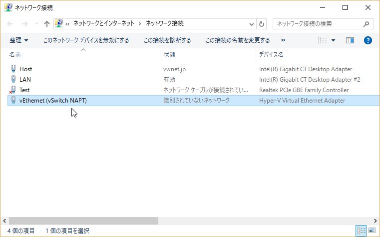Click このネットワーク デバイスを無効にする
This screenshot has height=237, width=380.
(86, 40)
